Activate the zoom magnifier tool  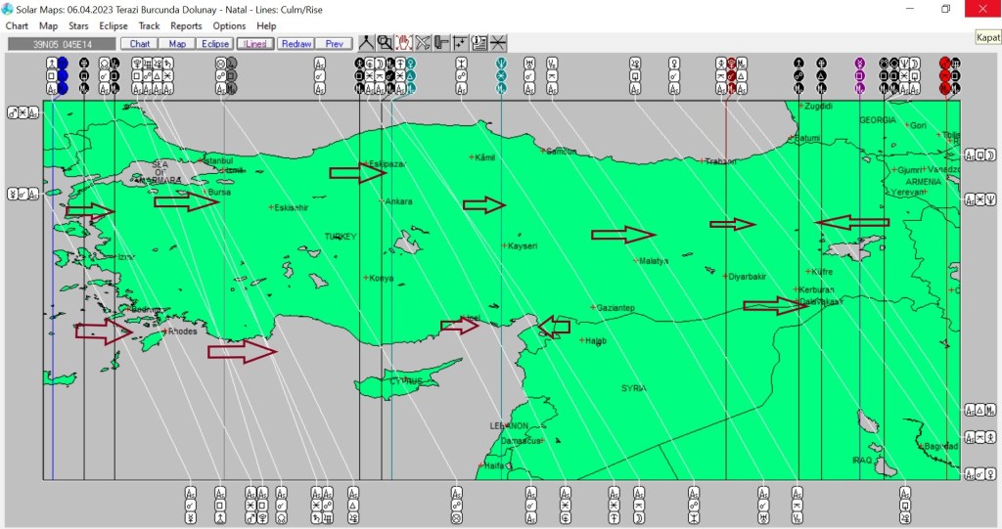[385, 43]
